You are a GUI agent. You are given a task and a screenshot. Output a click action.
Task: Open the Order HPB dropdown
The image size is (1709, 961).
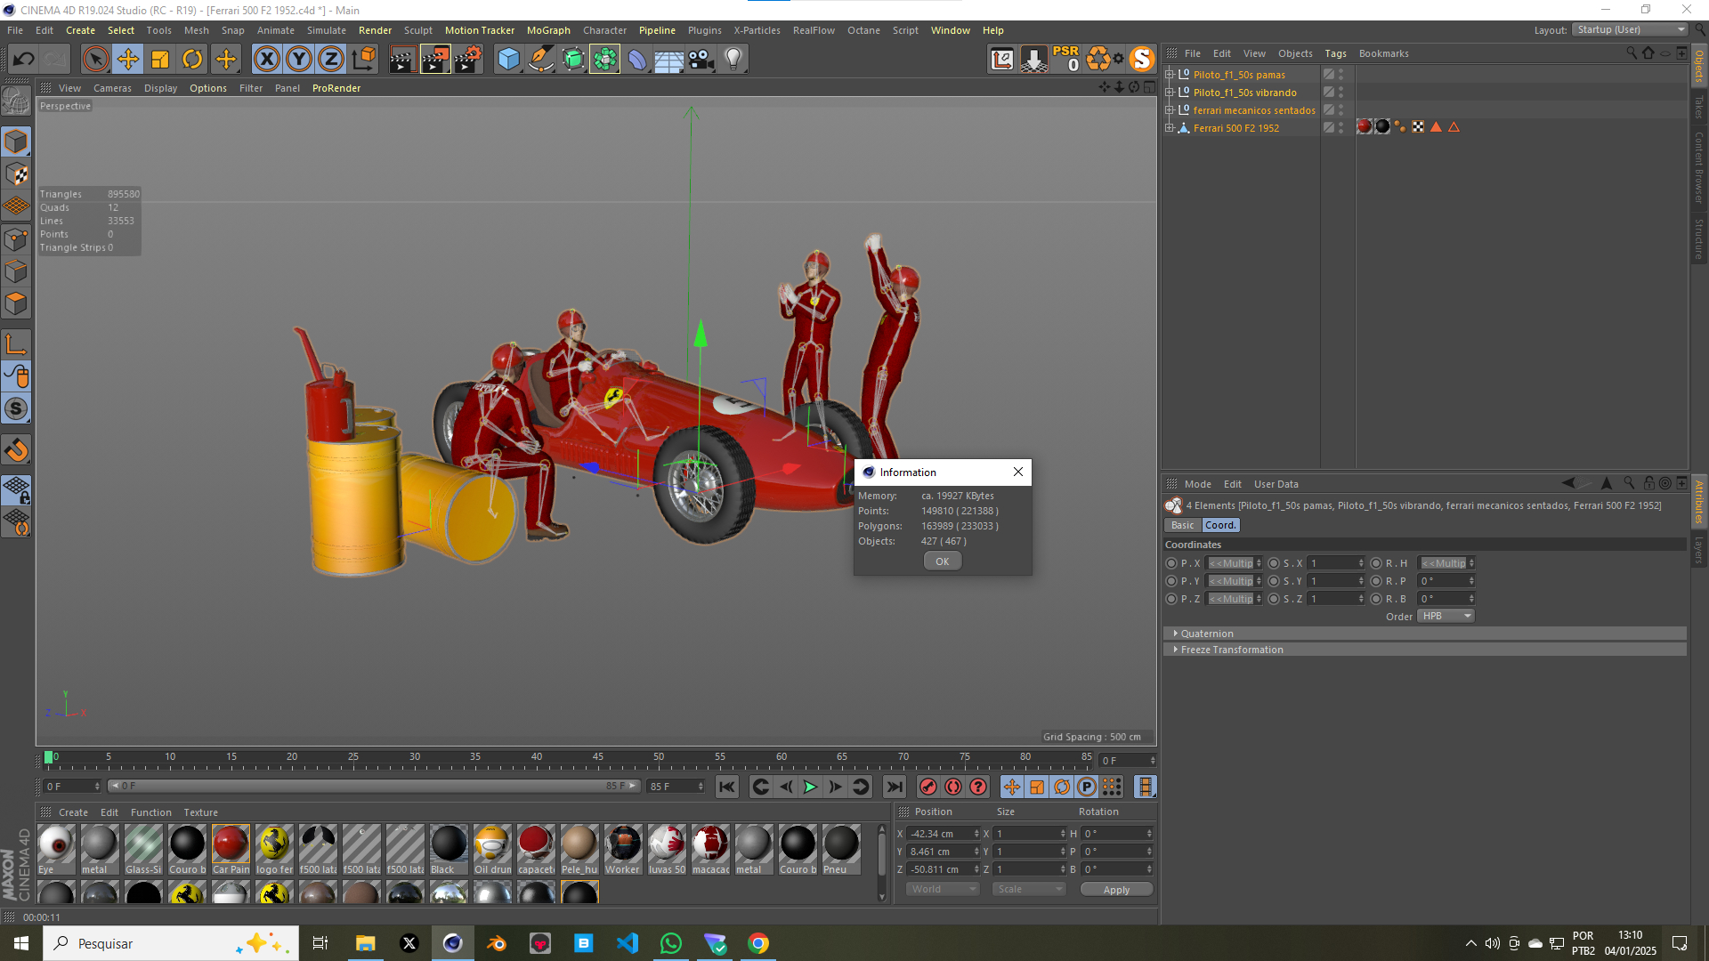pyautogui.click(x=1445, y=616)
